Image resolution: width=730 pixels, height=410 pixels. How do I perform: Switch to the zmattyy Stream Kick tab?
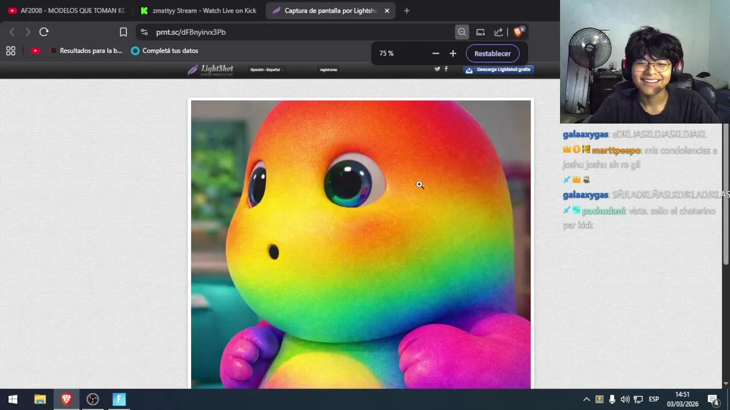(x=199, y=10)
